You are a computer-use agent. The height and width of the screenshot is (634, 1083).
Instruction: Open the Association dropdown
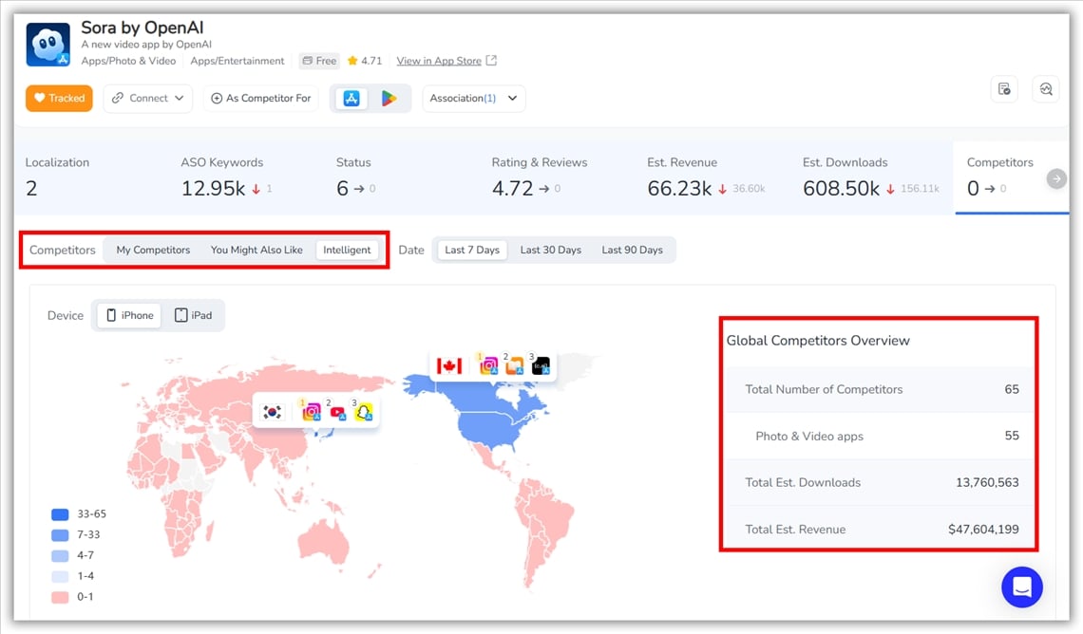tap(473, 99)
